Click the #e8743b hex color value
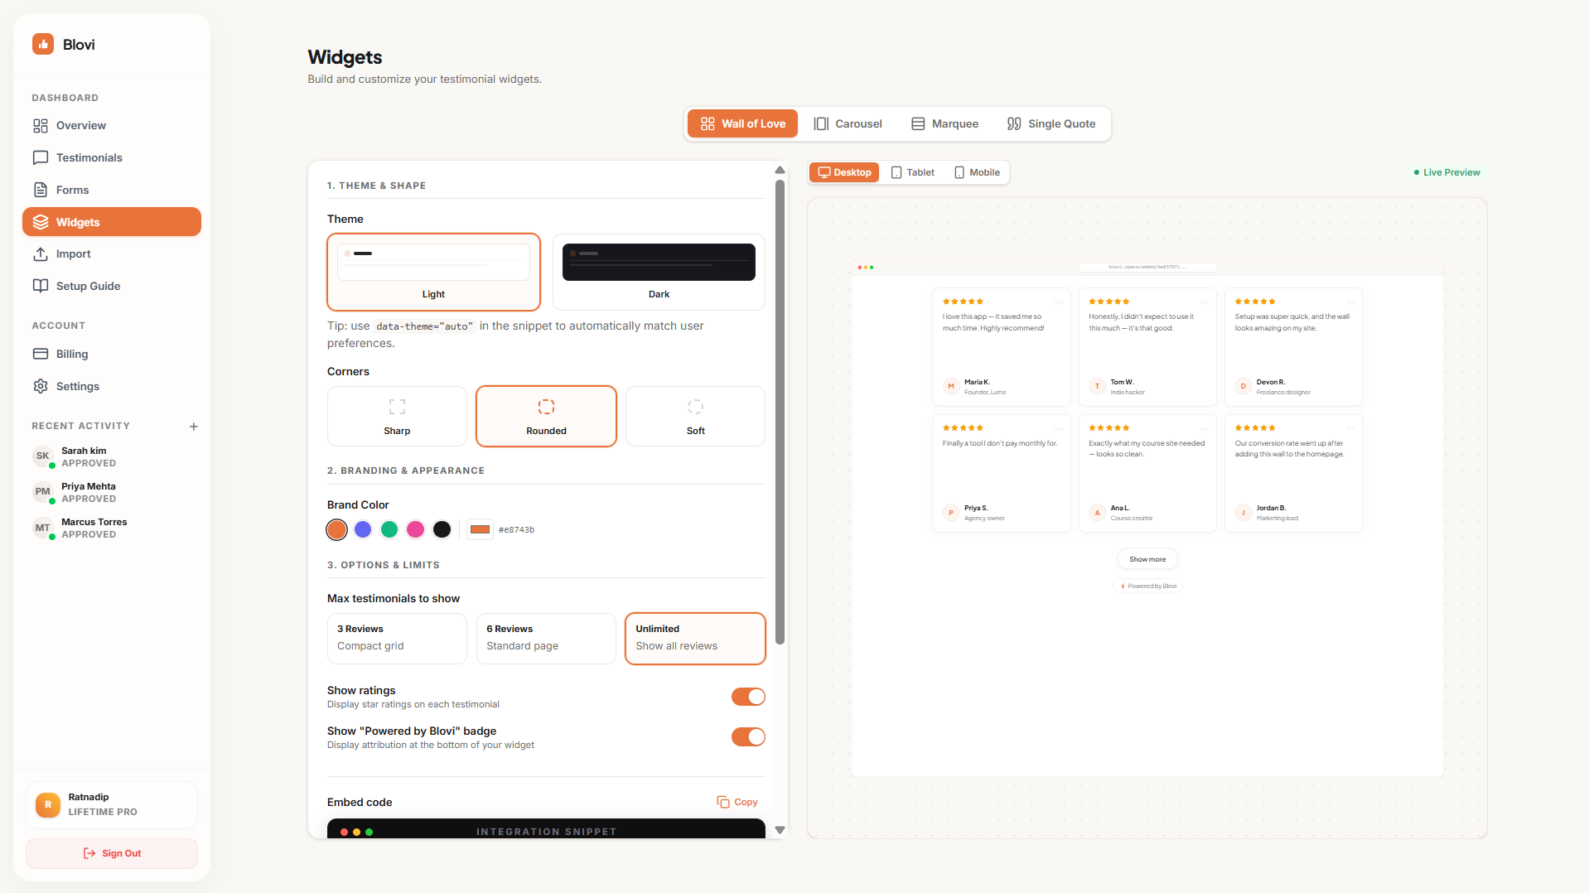This screenshot has height=893, width=1589. pos(516,530)
